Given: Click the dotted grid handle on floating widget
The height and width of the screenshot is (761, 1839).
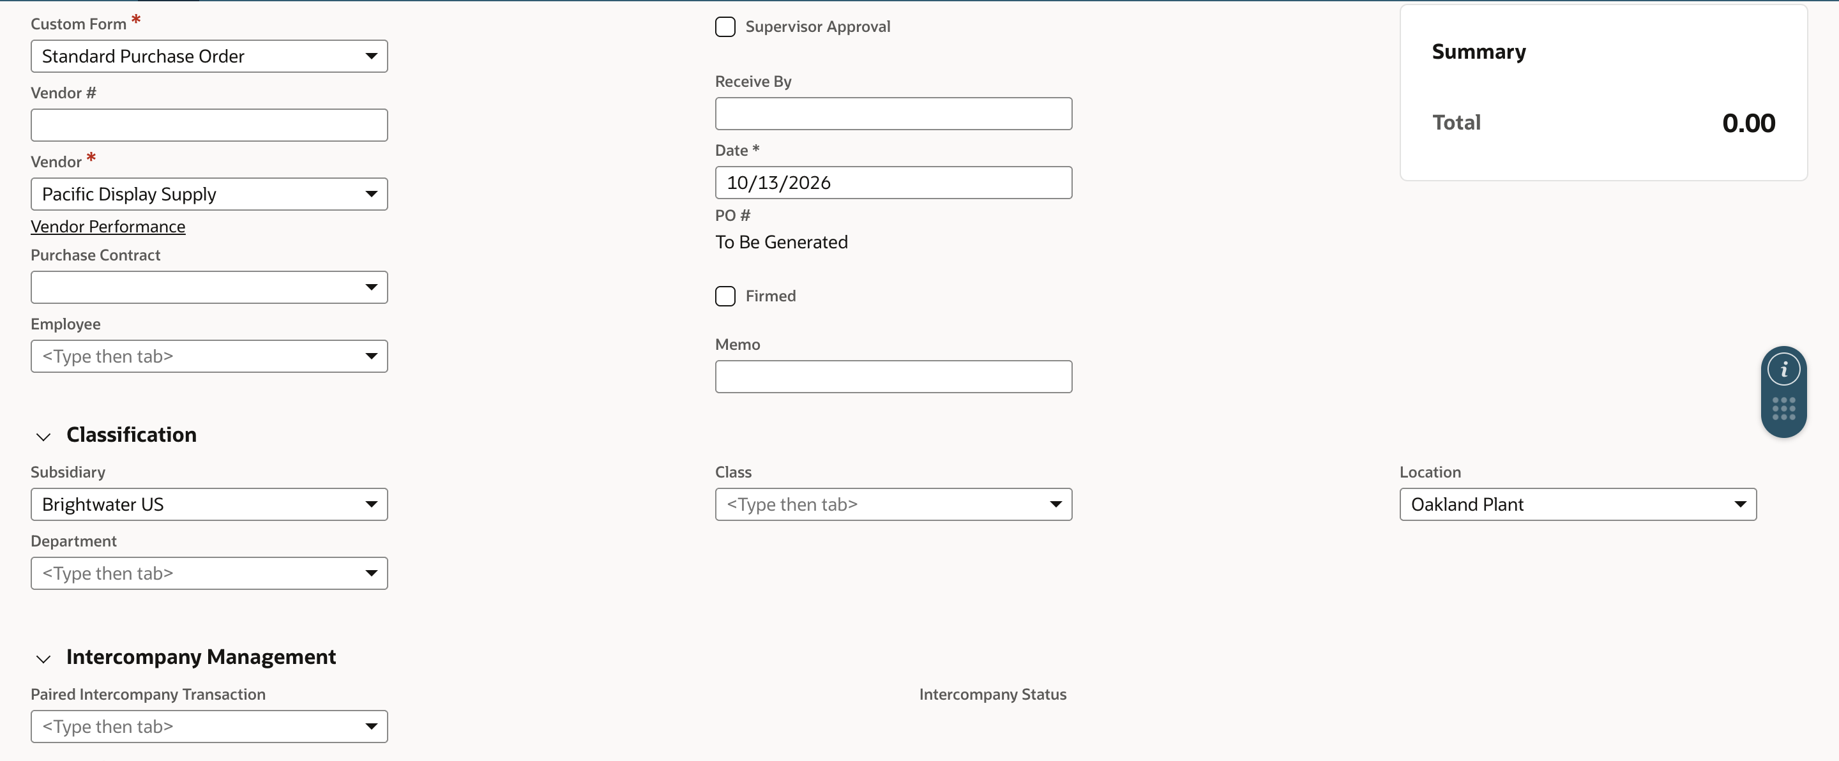Looking at the screenshot, I should point(1783,409).
